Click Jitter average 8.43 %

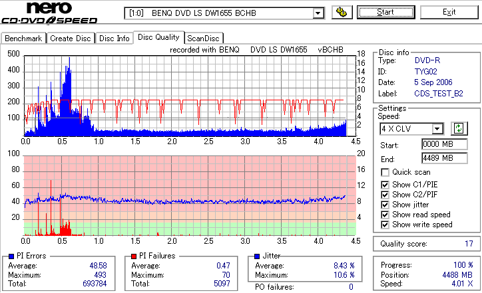point(344,266)
